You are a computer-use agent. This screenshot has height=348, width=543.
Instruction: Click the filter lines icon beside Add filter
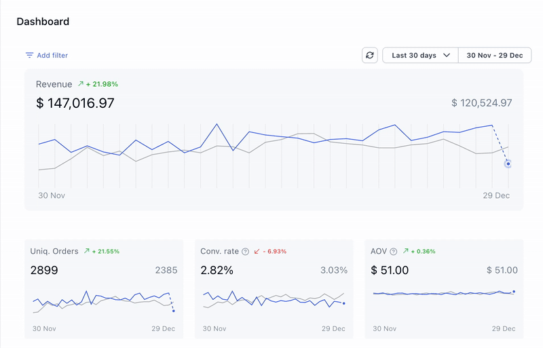[x=29, y=56]
